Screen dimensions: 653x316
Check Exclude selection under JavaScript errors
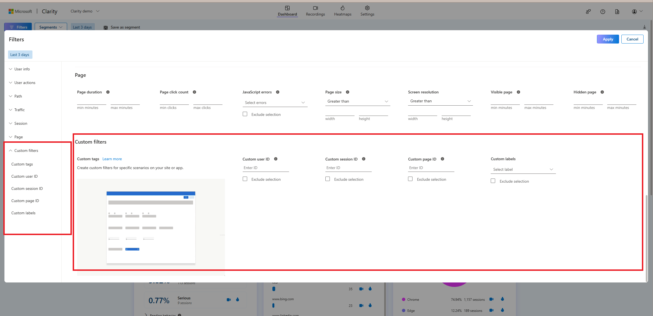coord(245,114)
